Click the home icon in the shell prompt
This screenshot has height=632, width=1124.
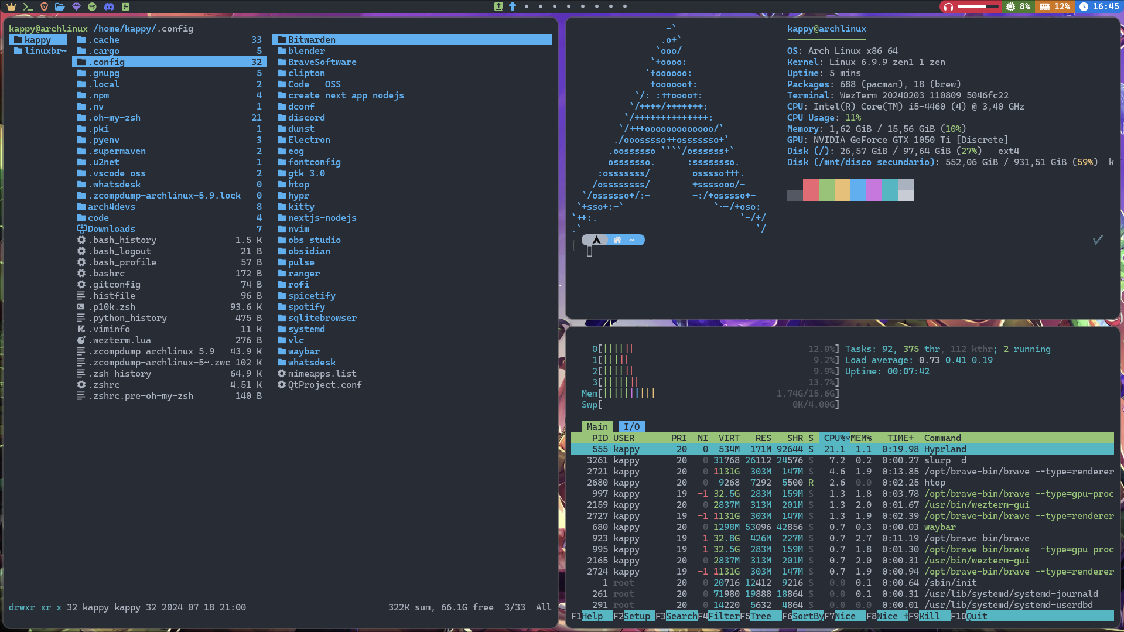(617, 240)
